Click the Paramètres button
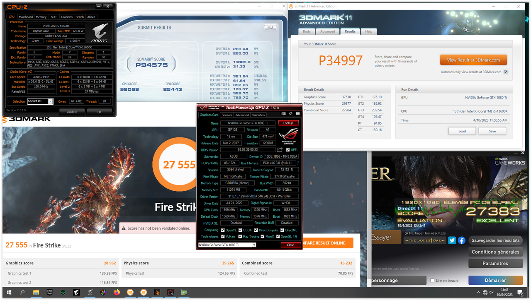 tap(495, 264)
